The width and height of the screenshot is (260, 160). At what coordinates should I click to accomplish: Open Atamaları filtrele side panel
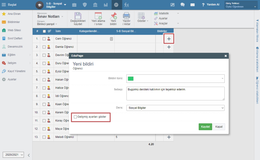pos(257,31)
